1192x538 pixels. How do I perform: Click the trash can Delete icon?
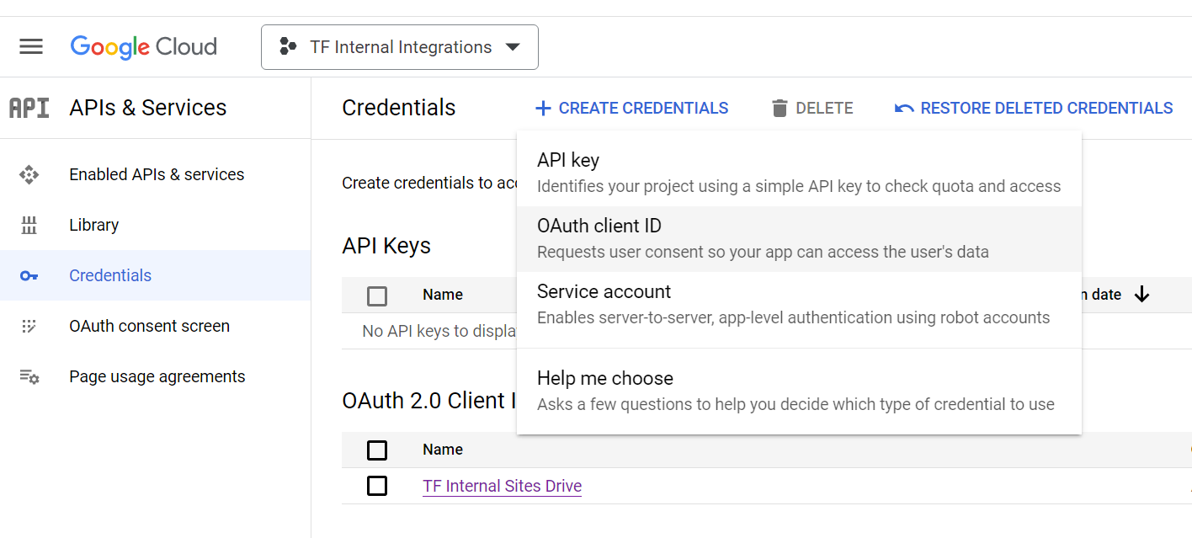[780, 108]
